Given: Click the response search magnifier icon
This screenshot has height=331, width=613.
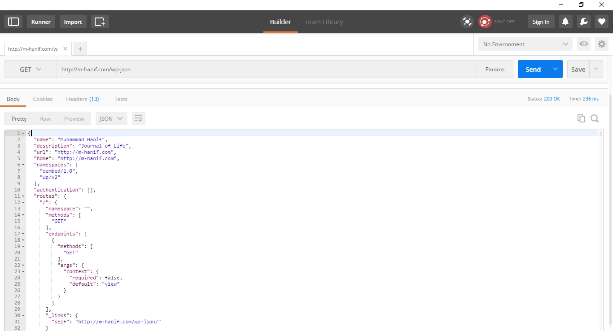Looking at the screenshot, I should coord(595,118).
